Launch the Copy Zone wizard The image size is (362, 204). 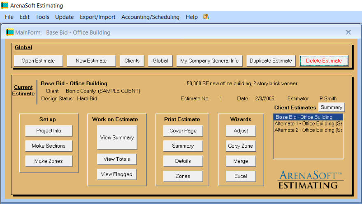point(241,146)
